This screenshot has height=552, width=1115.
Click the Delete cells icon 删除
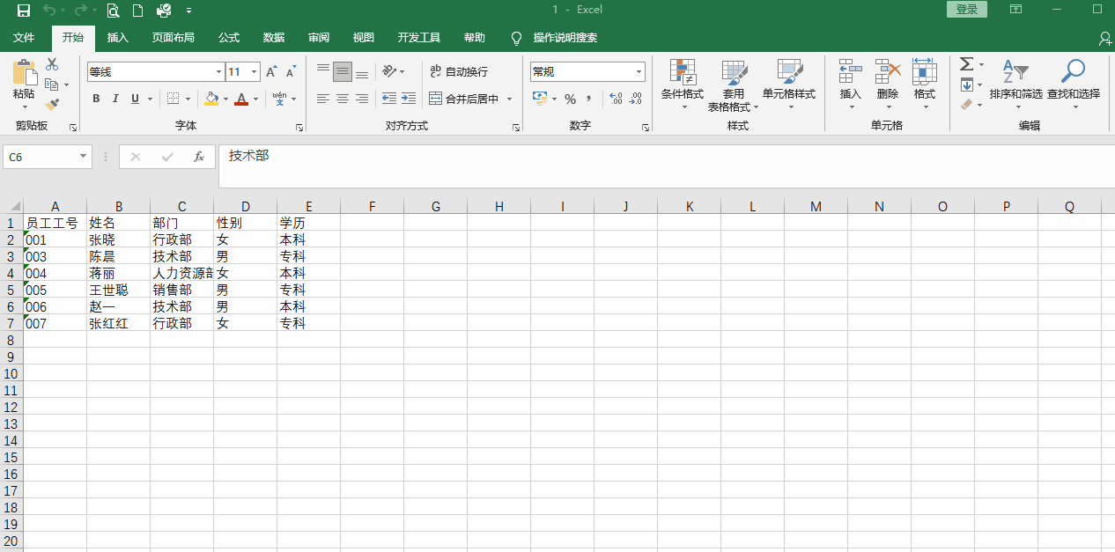pos(888,71)
